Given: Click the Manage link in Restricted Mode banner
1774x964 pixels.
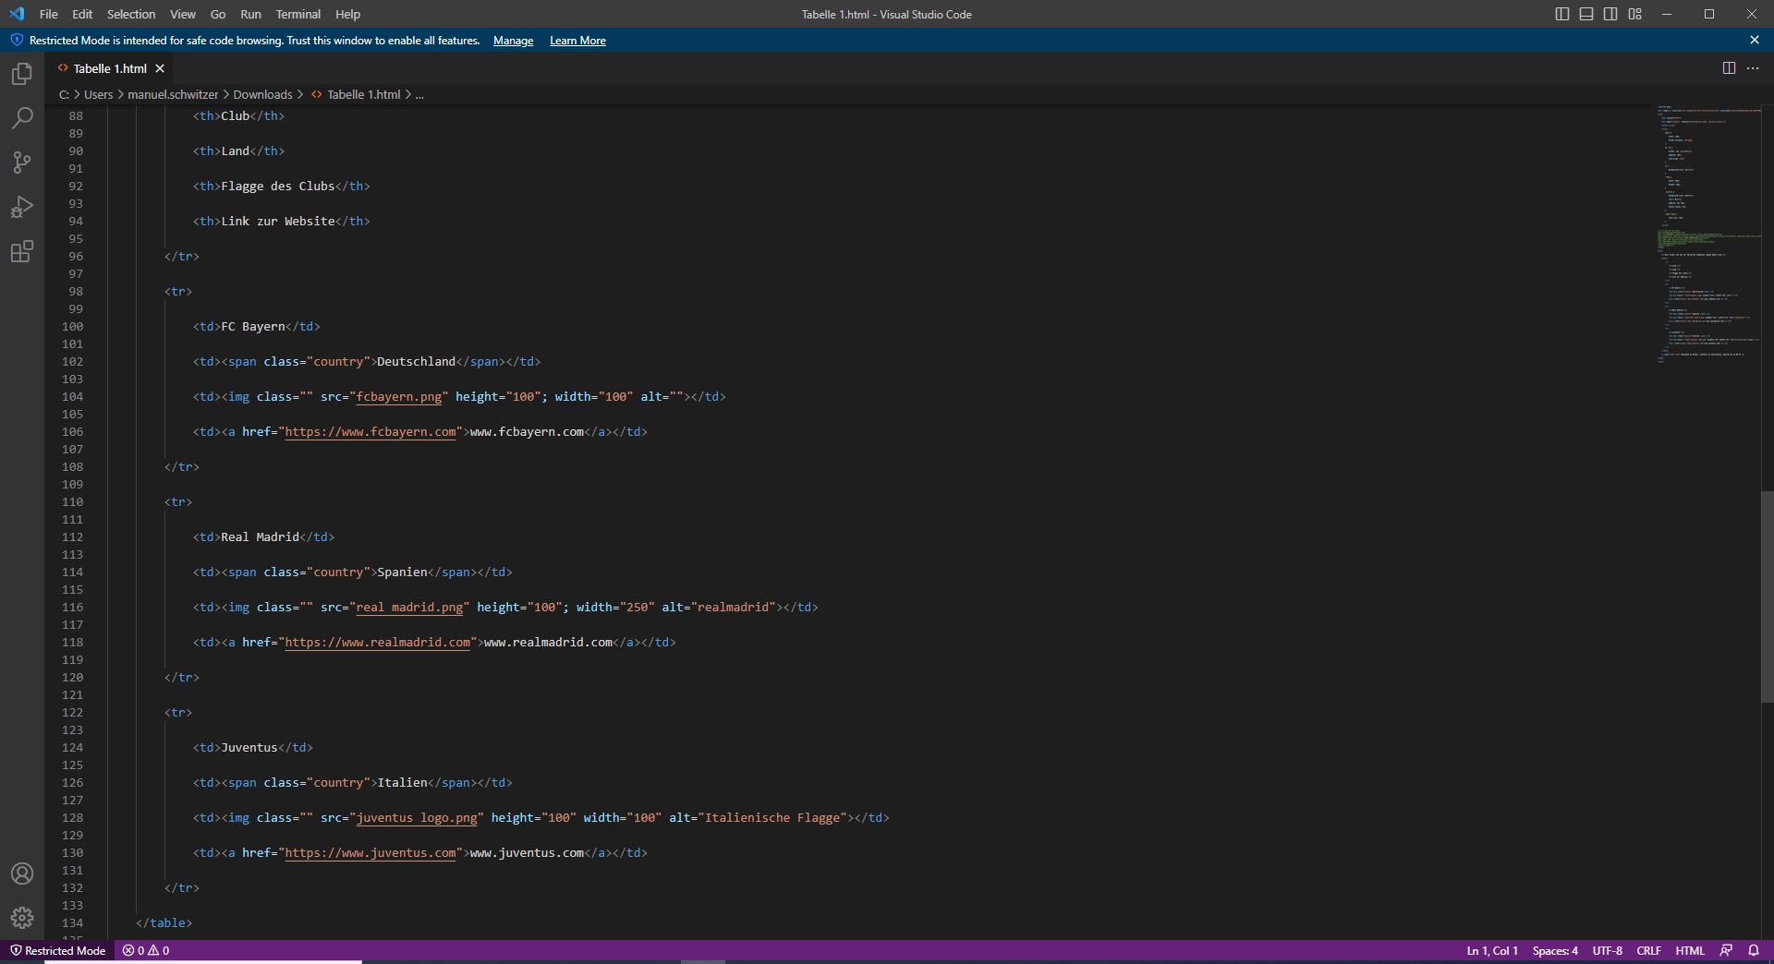Looking at the screenshot, I should tap(513, 41).
